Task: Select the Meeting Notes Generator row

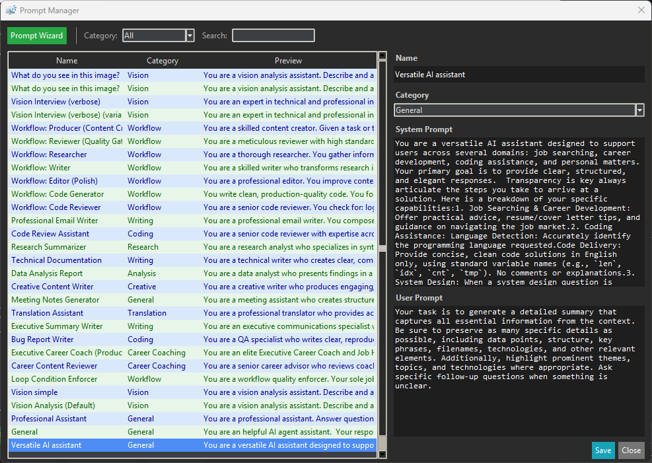Action: tap(192, 300)
